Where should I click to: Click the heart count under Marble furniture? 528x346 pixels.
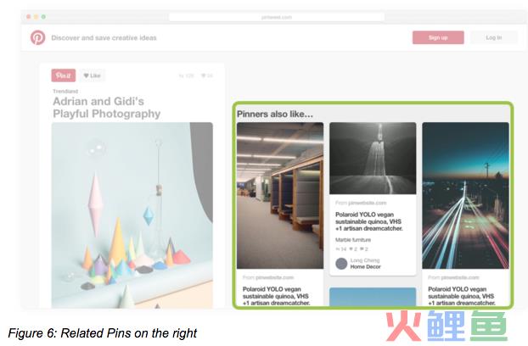353,249
